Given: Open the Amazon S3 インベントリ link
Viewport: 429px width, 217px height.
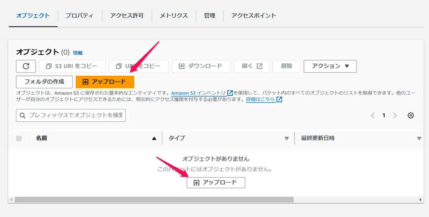Looking at the screenshot, I should point(198,93).
